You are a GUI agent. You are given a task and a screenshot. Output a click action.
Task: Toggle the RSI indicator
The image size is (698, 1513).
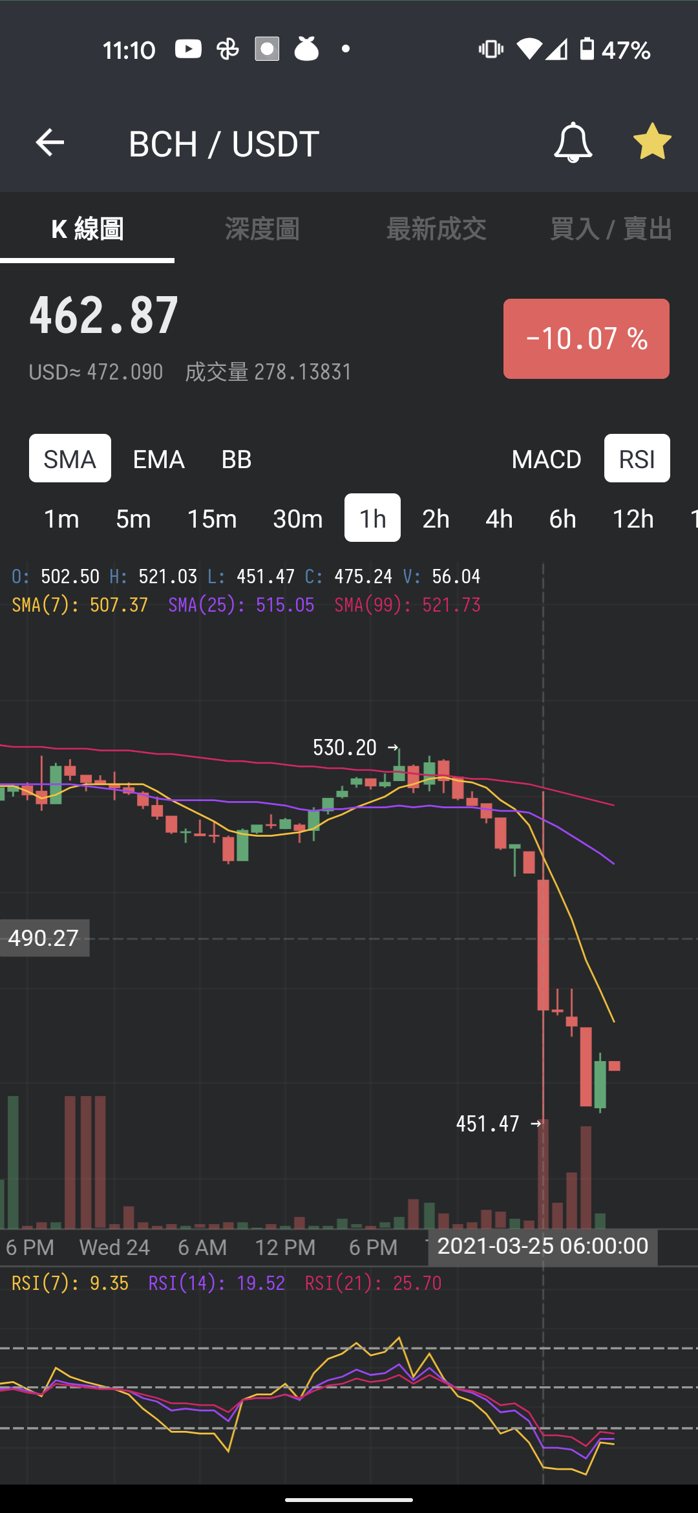637,458
